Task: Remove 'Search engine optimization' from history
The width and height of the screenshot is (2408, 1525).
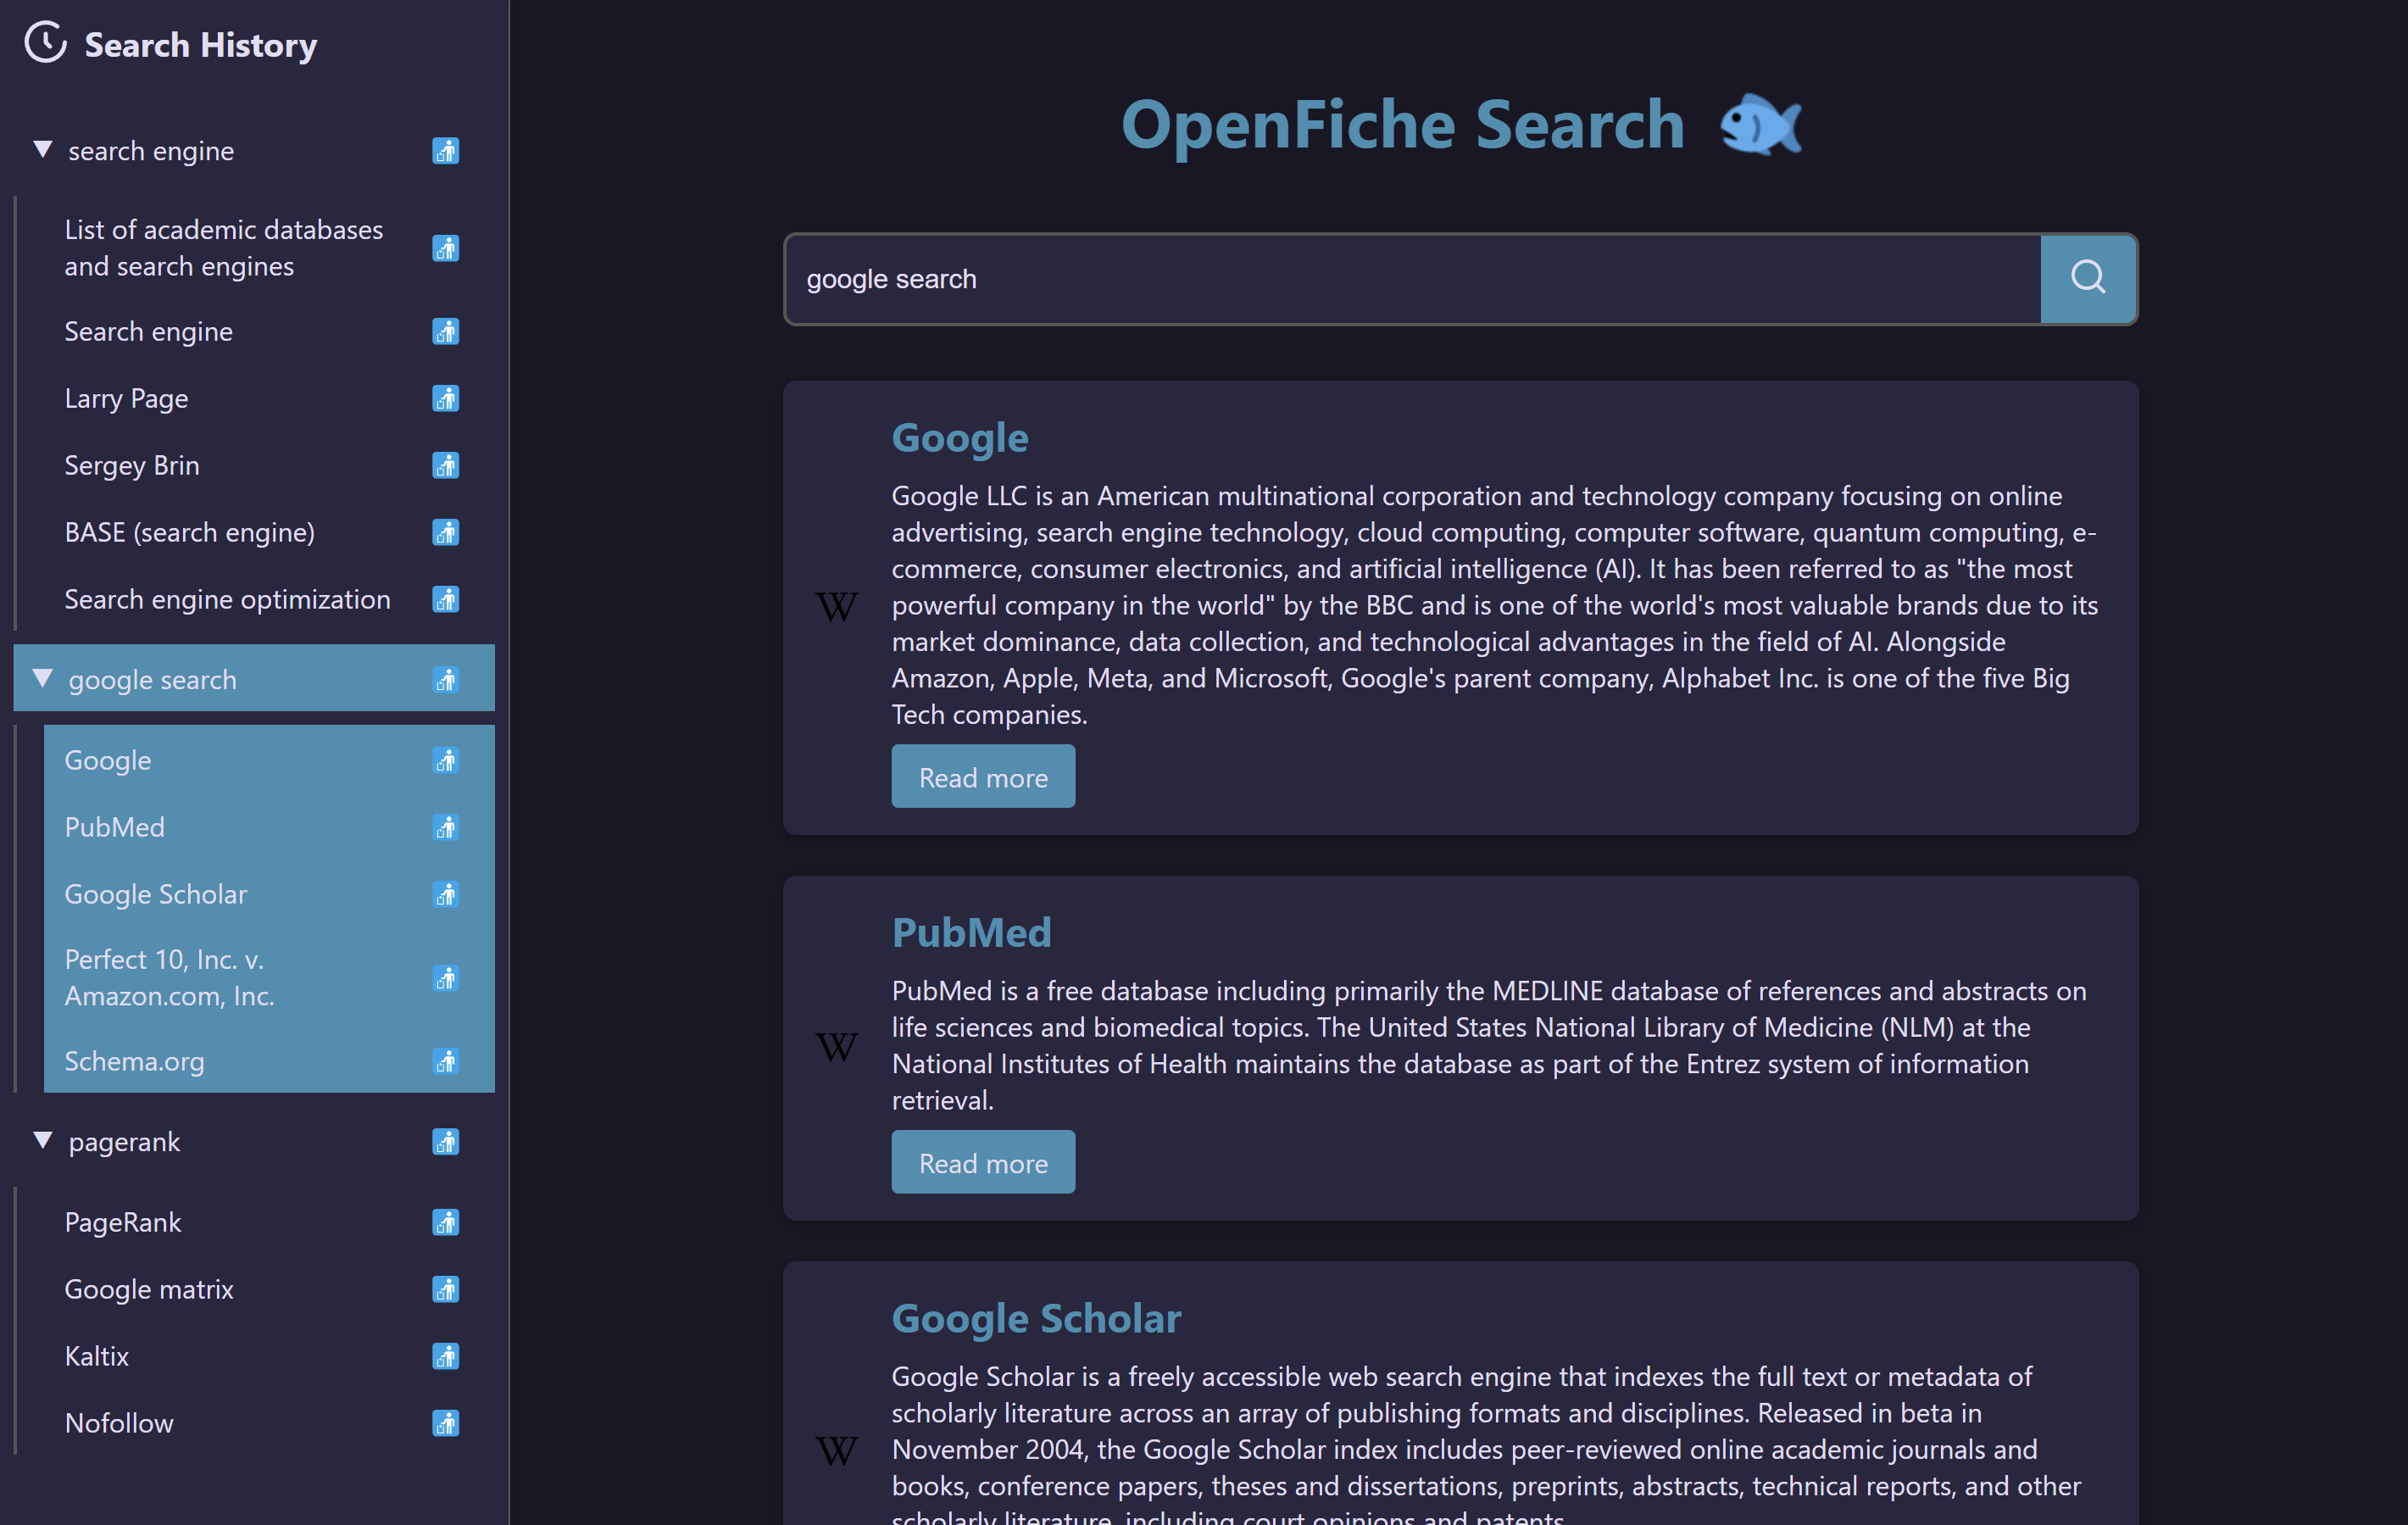Action: pos(445,599)
